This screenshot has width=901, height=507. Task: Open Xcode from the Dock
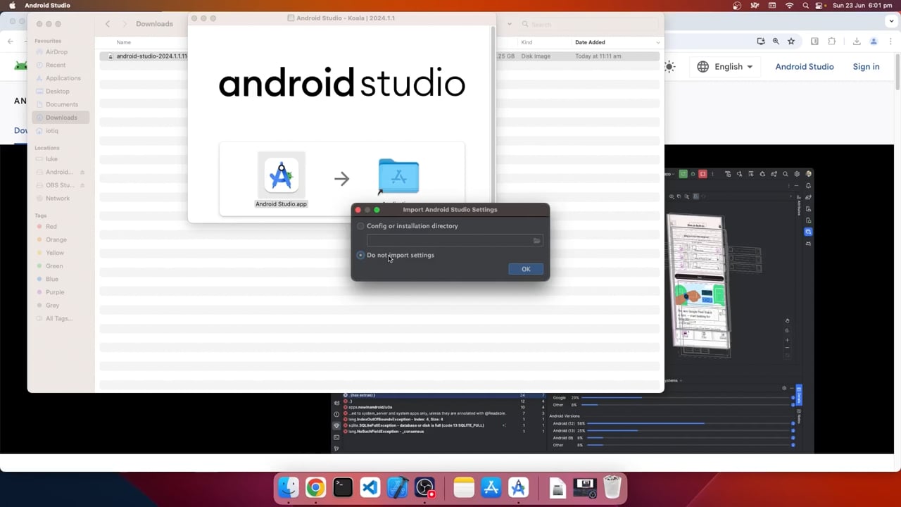tap(398, 487)
